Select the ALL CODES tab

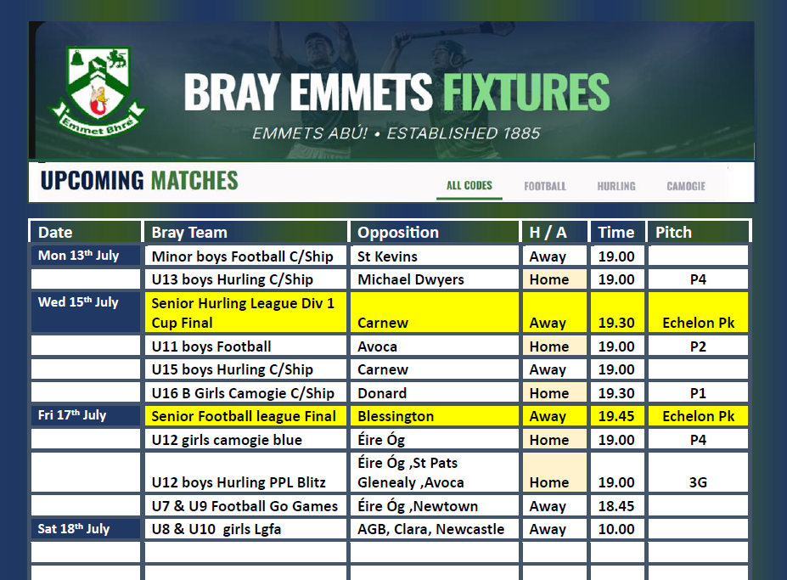469,186
